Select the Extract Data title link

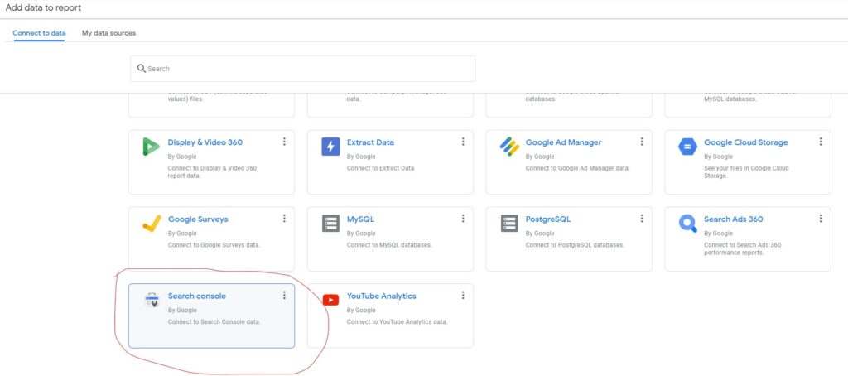coord(370,142)
